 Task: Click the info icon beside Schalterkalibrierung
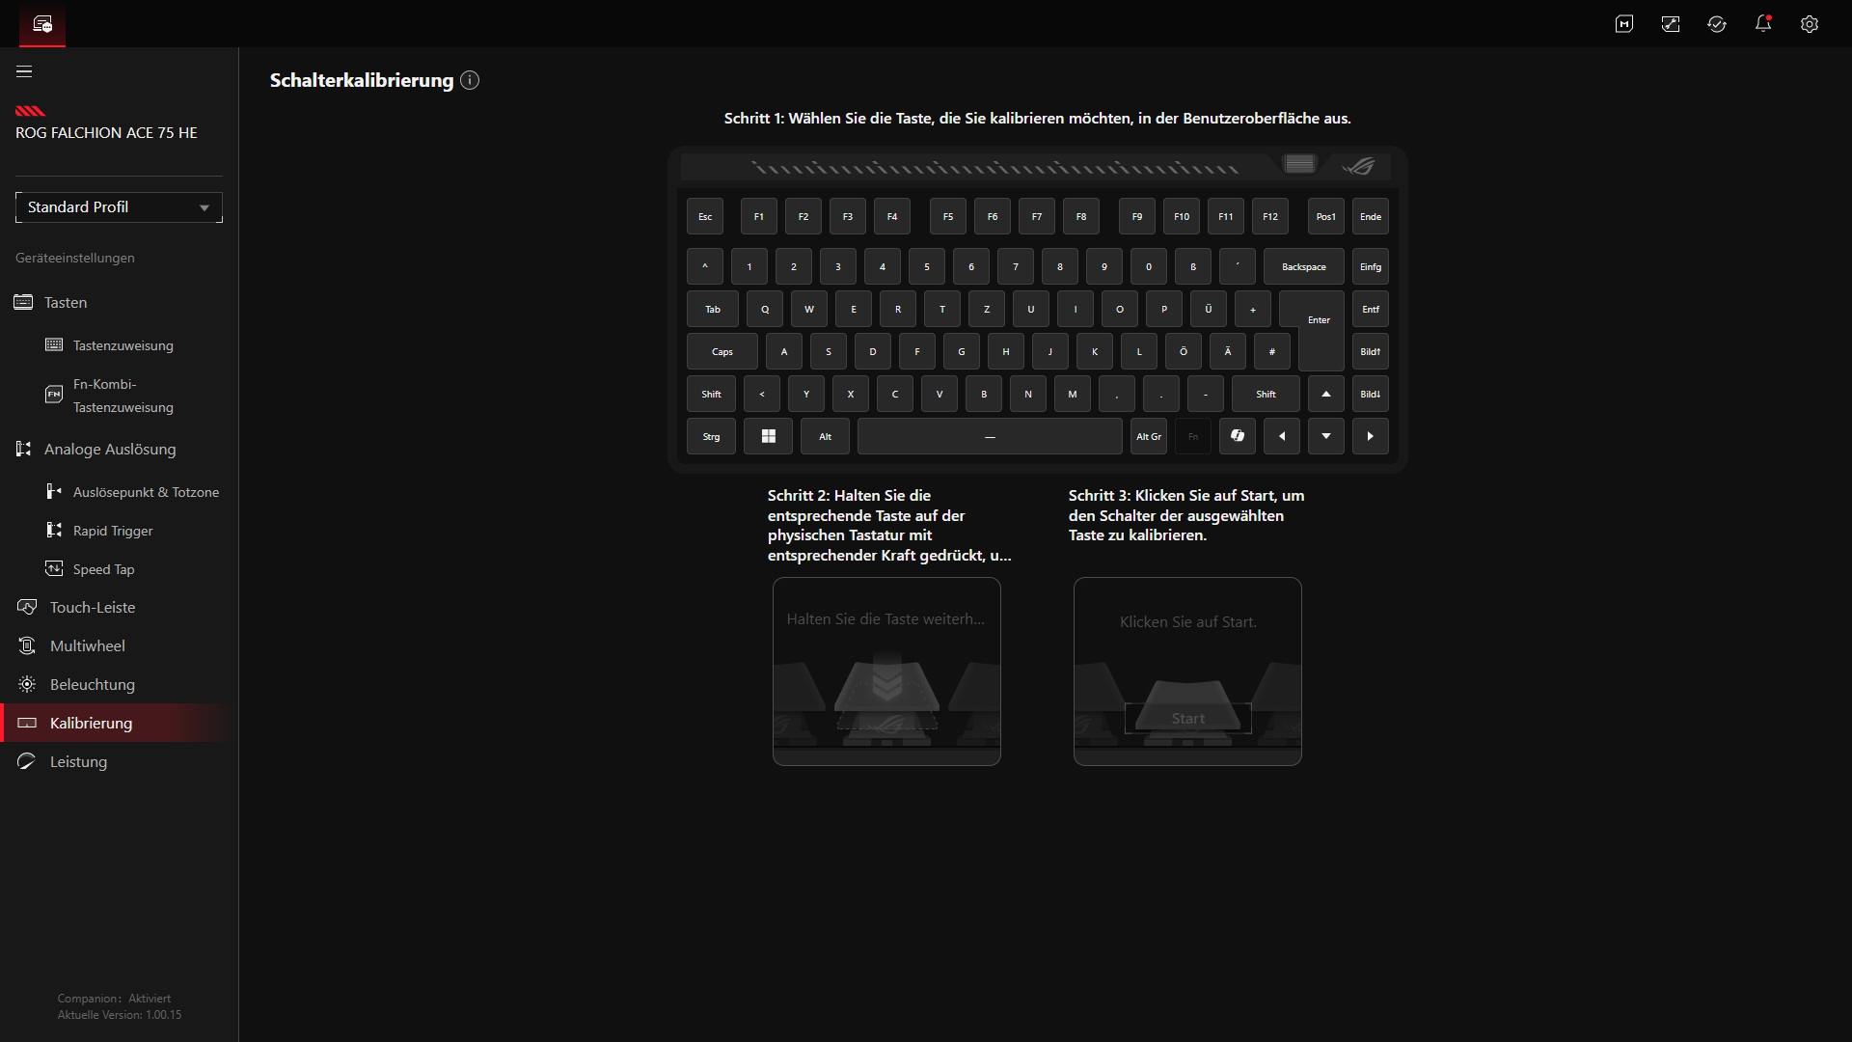coord(470,80)
